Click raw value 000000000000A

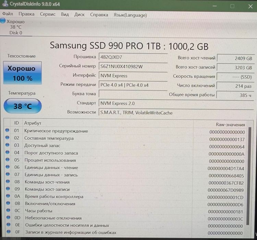click(x=227, y=154)
